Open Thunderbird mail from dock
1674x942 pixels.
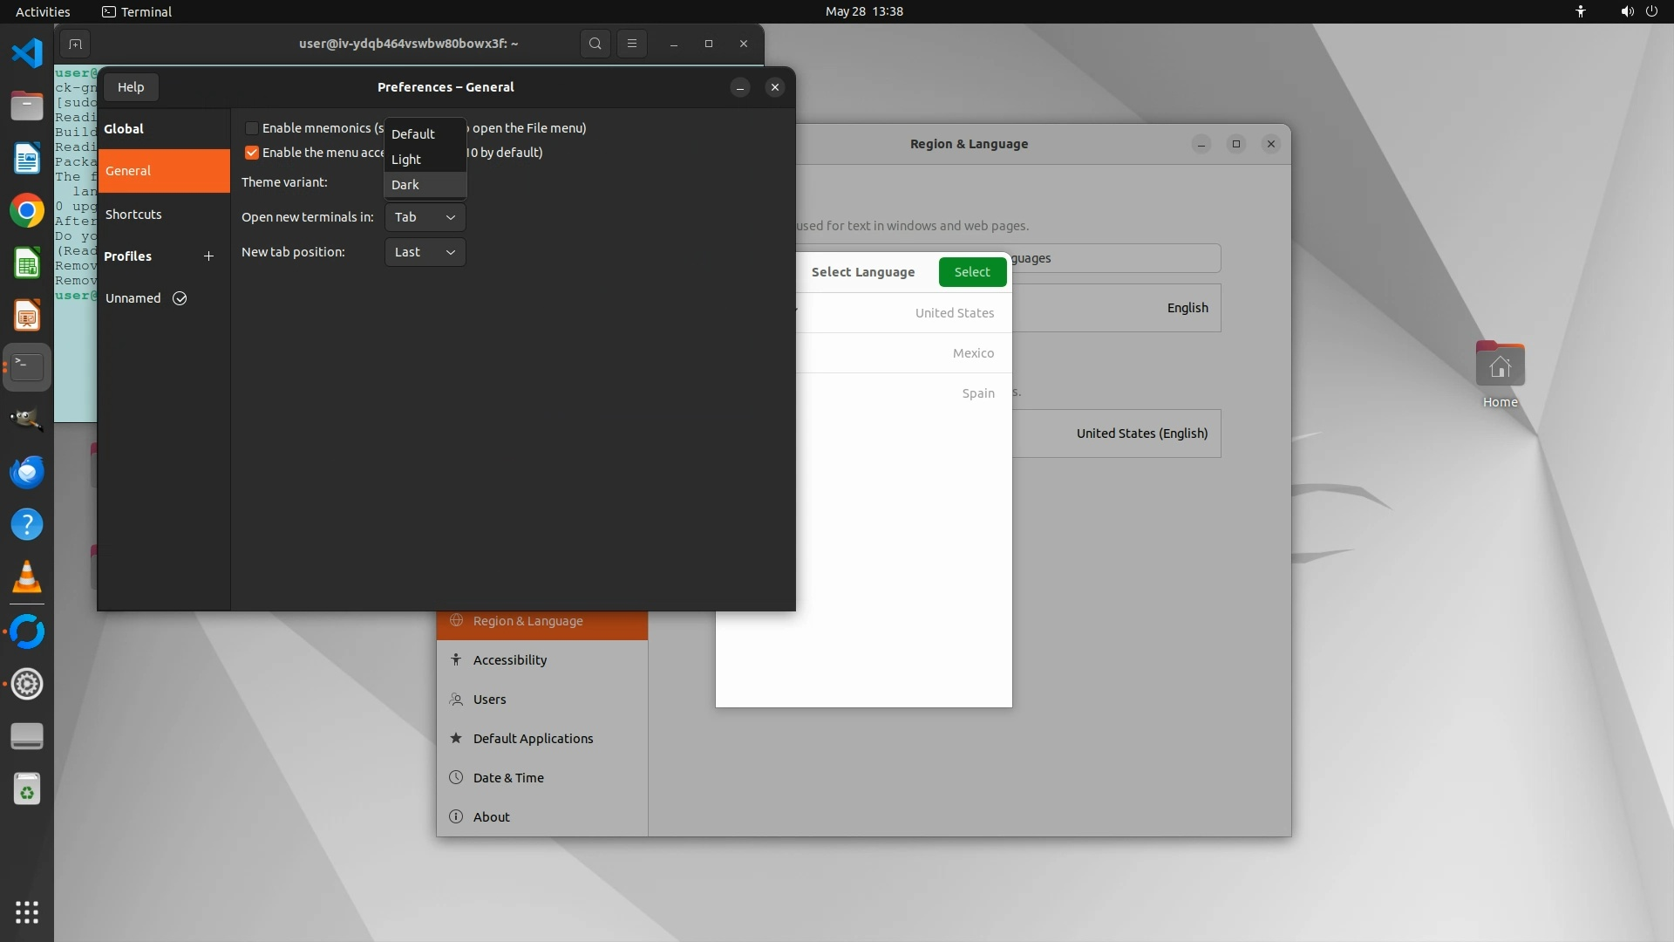pyautogui.click(x=27, y=472)
